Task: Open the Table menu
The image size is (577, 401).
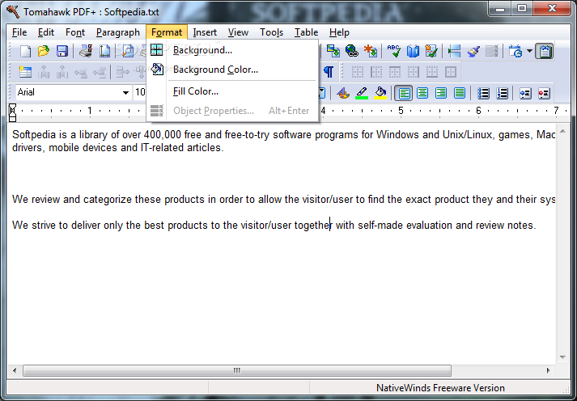Action: point(306,32)
